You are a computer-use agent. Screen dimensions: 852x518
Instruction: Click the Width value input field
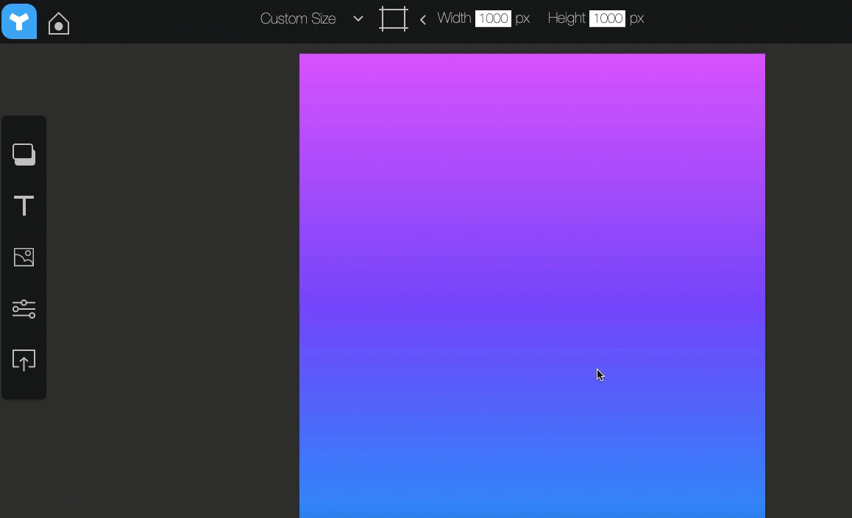click(x=493, y=18)
